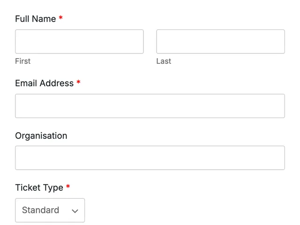Image resolution: width=300 pixels, height=225 pixels.
Task: Click red asterisk beside Email Address
Action: [x=78, y=82]
